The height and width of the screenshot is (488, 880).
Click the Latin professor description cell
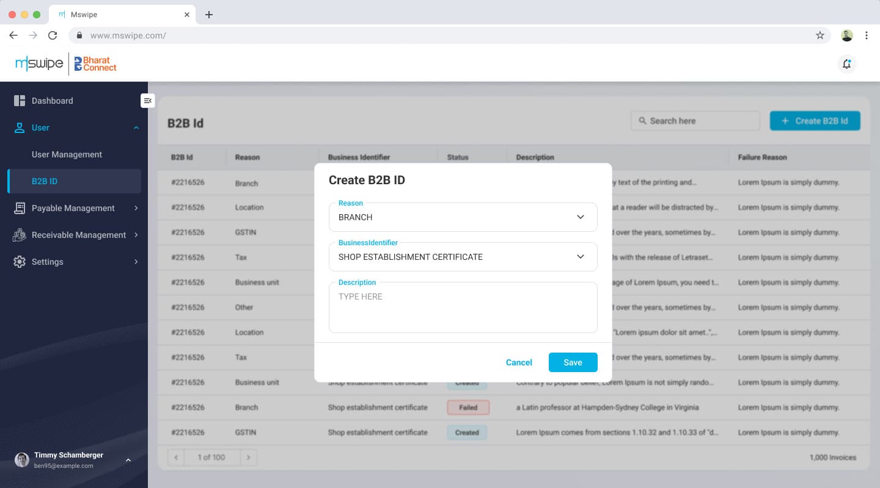(x=607, y=407)
